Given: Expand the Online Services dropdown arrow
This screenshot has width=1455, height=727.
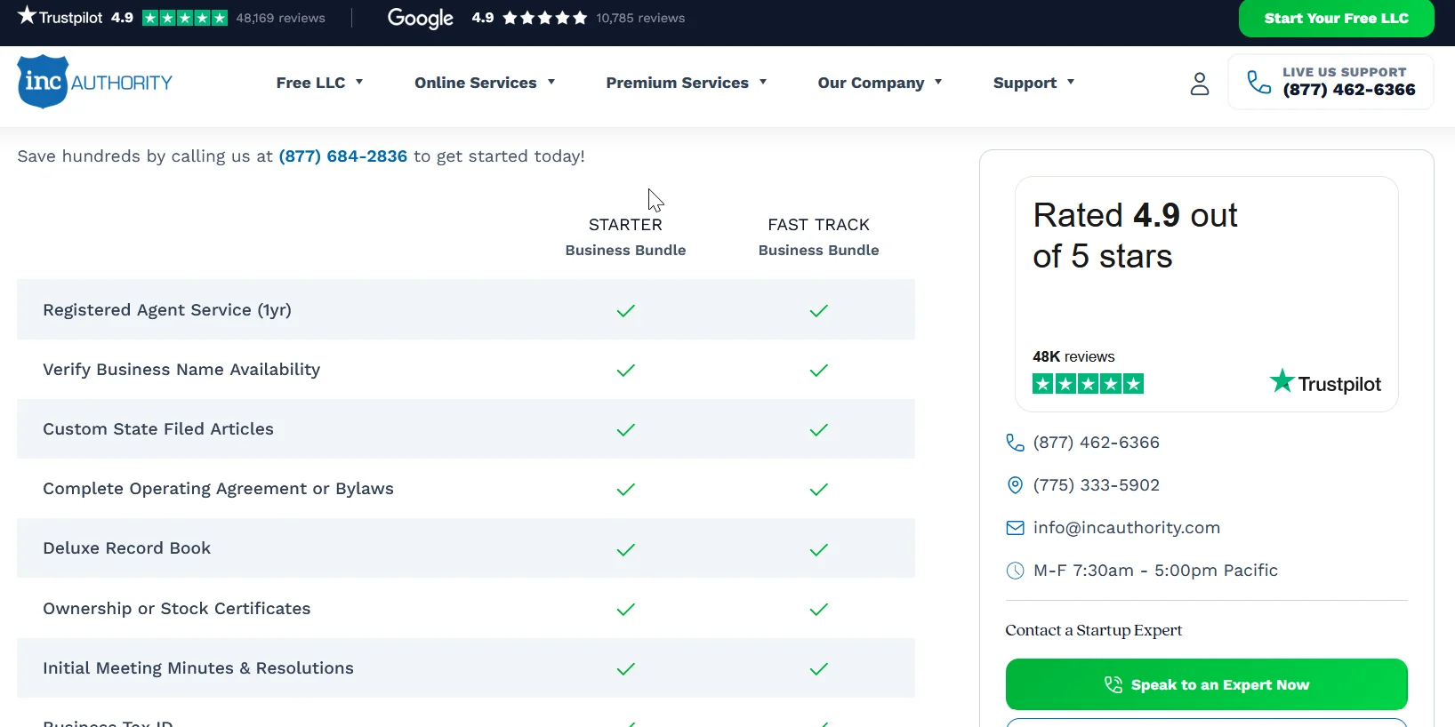Looking at the screenshot, I should pos(551,82).
